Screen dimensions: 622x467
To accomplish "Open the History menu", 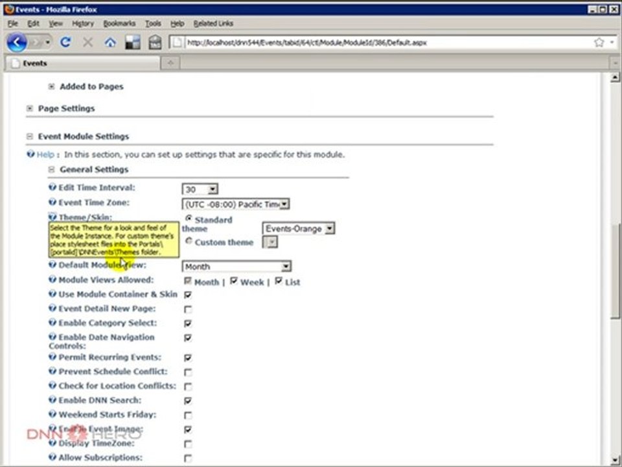I will click(83, 23).
